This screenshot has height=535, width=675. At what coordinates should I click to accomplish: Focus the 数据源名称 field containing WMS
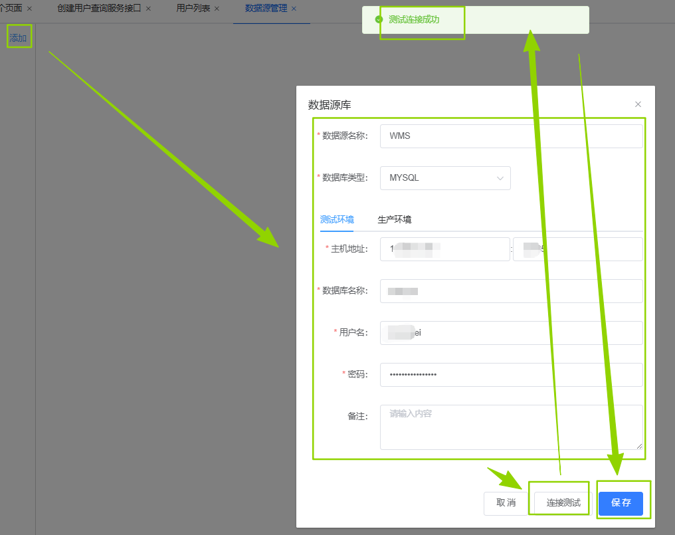coord(511,136)
